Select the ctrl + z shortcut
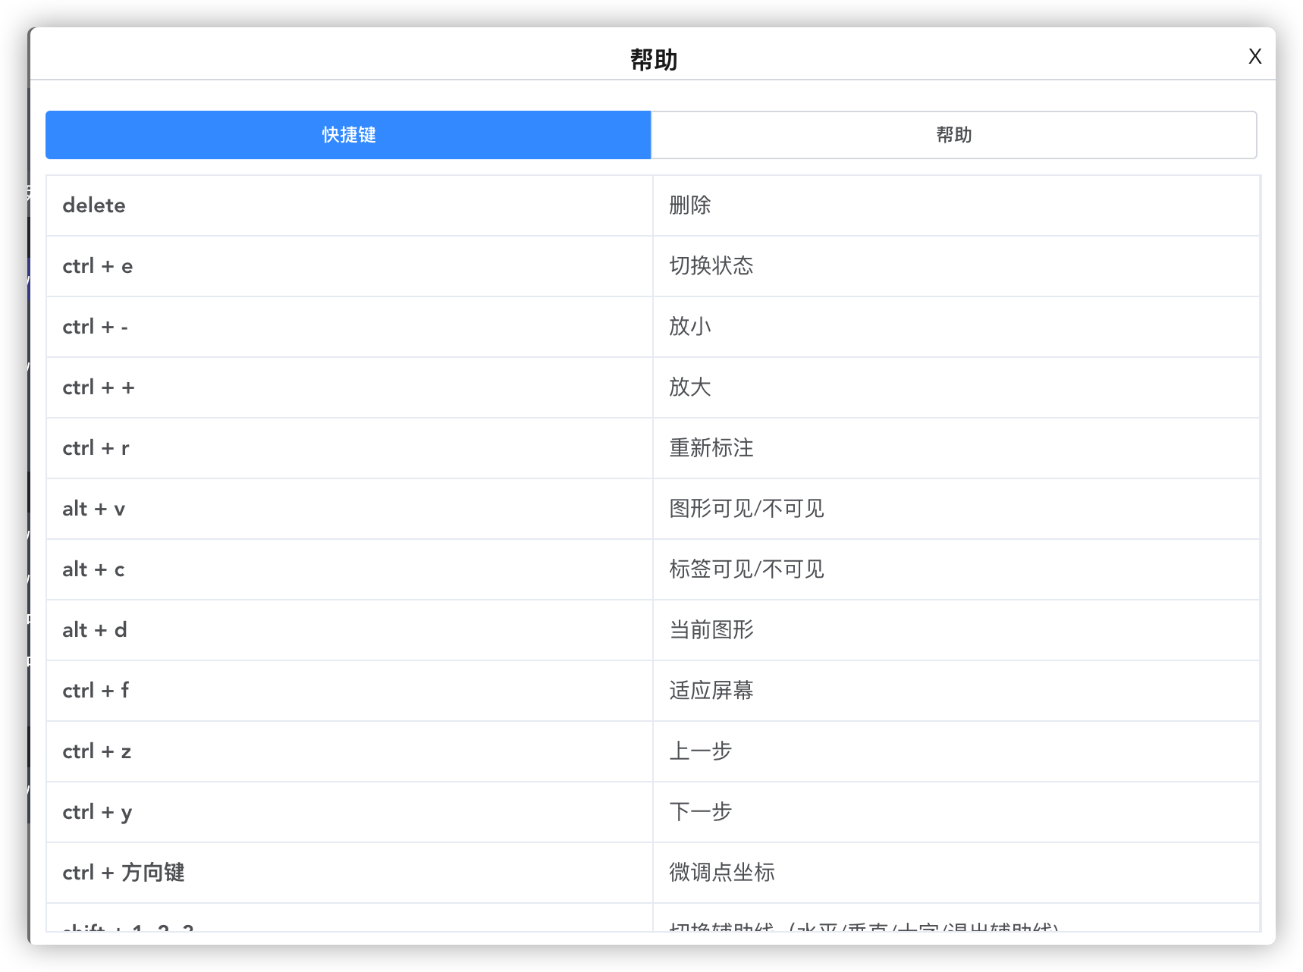The image size is (1303, 972). click(350, 751)
